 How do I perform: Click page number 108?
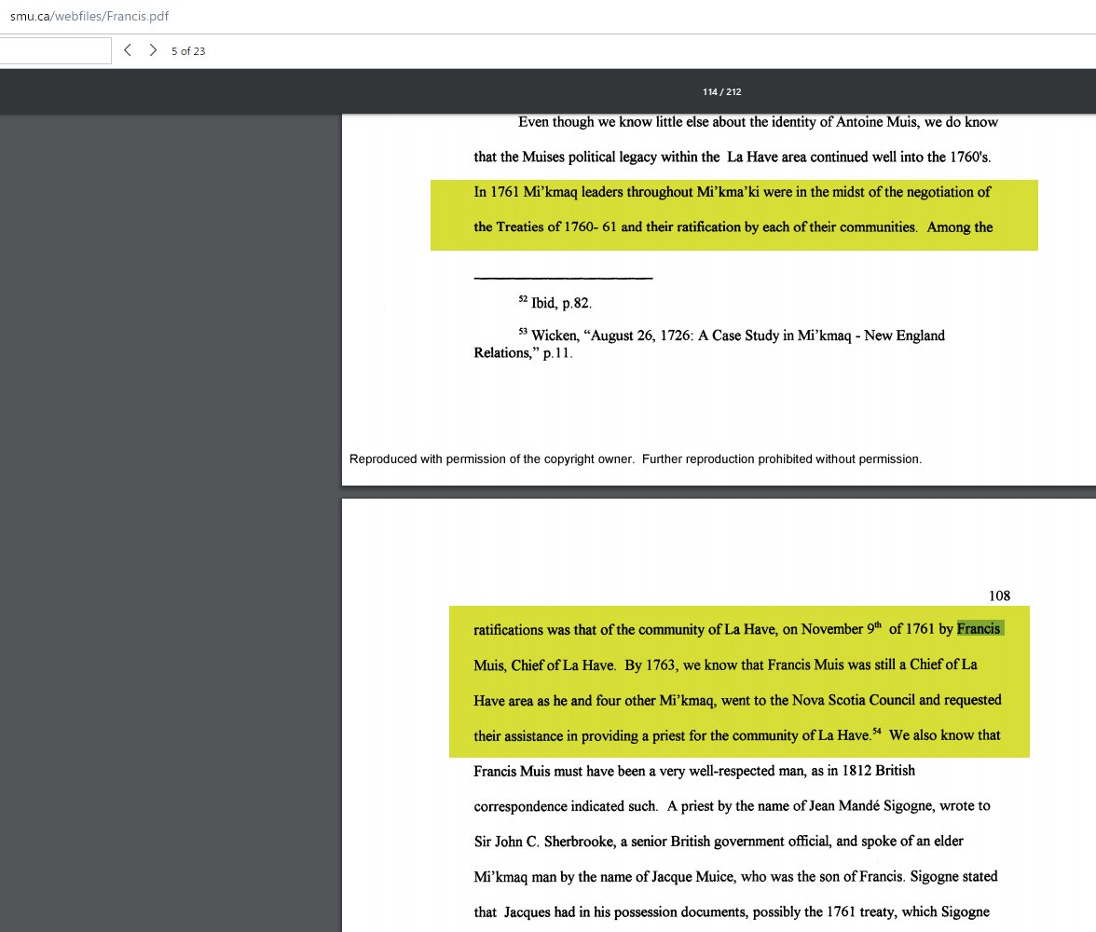[999, 596]
